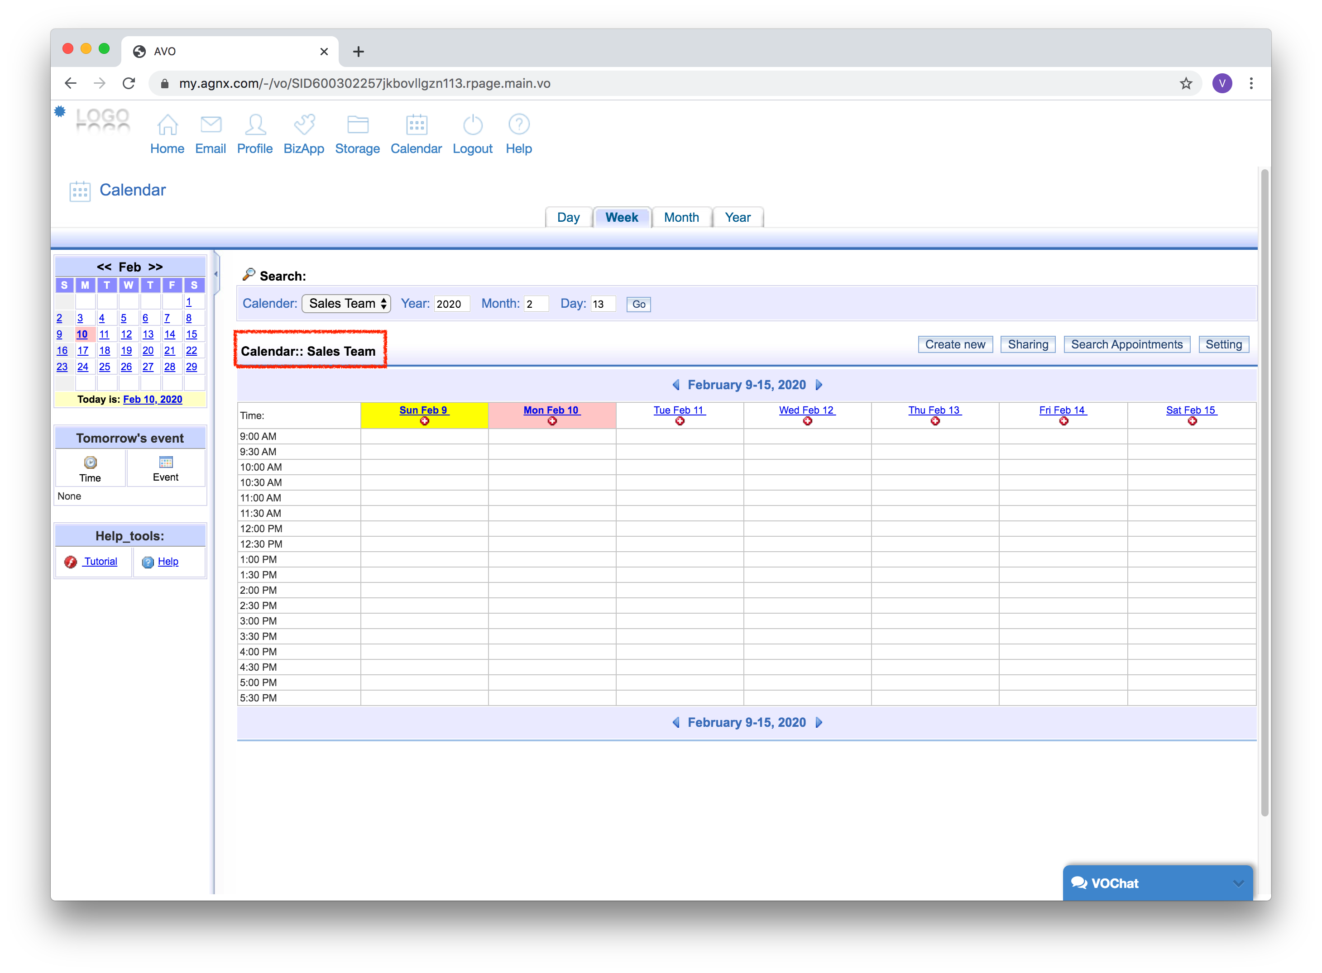
Task: Click the Day input field in Search
Action: pyautogui.click(x=603, y=304)
